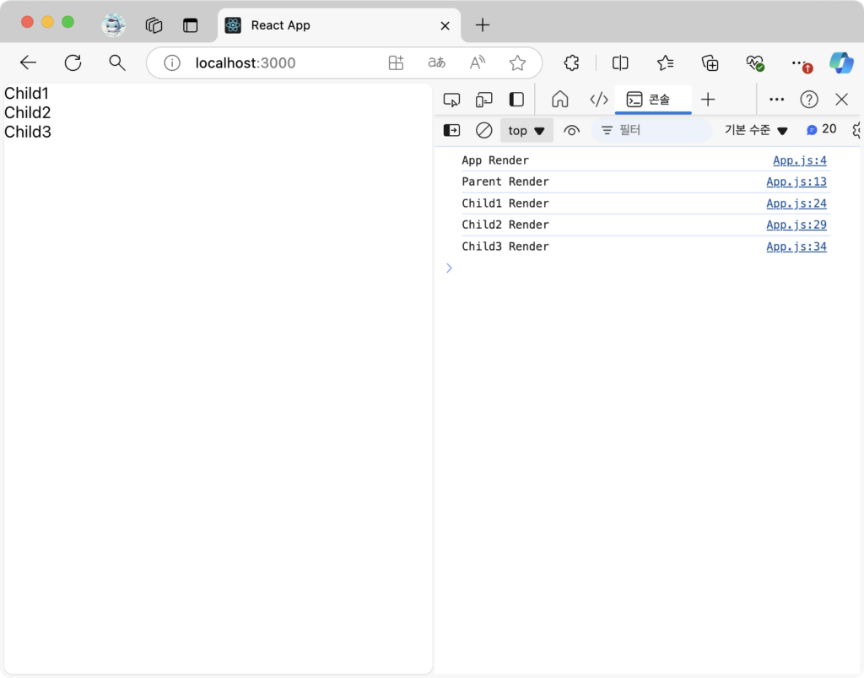Reload the page with refresh icon
The image size is (864, 678).
click(73, 62)
